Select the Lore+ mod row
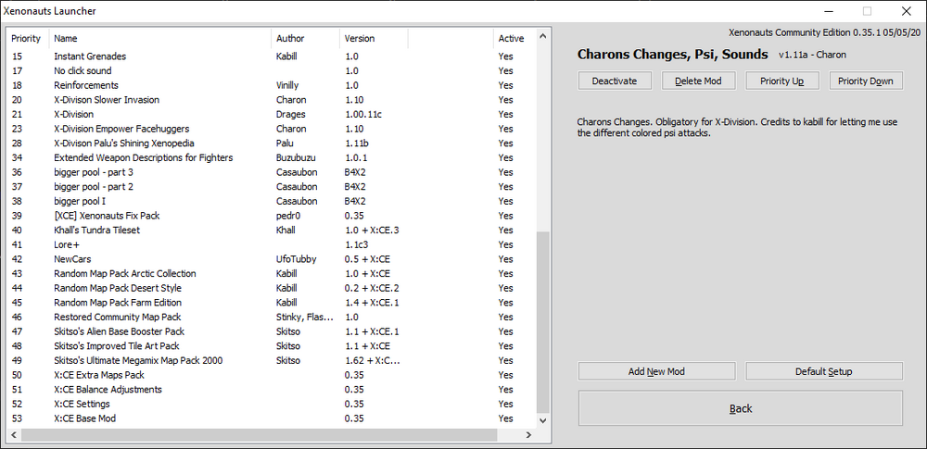This screenshot has height=449, width=927. 272,244
